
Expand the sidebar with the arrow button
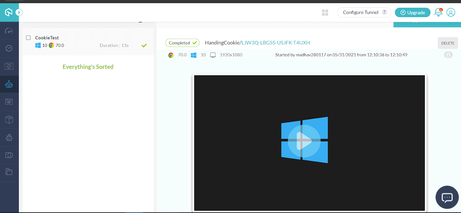tap(19, 12)
